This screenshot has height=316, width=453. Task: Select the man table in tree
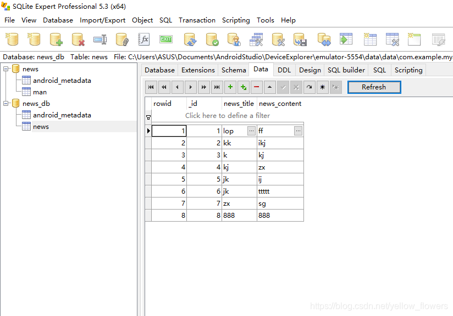pos(40,92)
